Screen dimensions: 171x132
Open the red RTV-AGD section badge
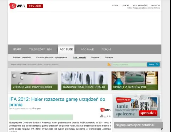click(35, 6)
